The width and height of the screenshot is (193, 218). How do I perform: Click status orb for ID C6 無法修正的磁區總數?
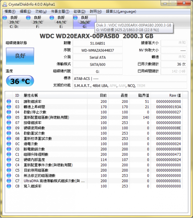[x=9, y=175]
